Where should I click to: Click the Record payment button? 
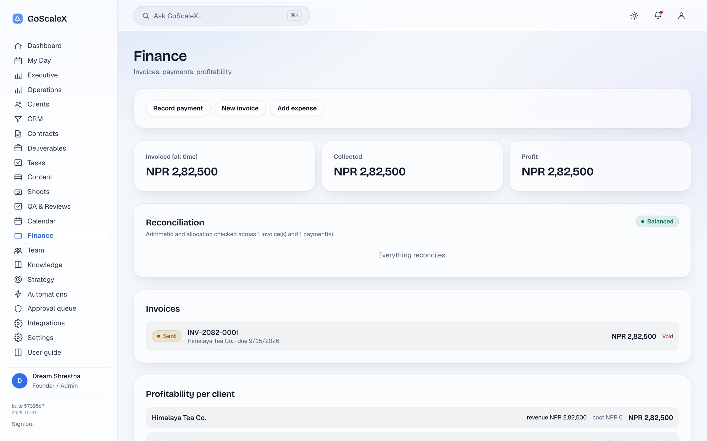(178, 108)
